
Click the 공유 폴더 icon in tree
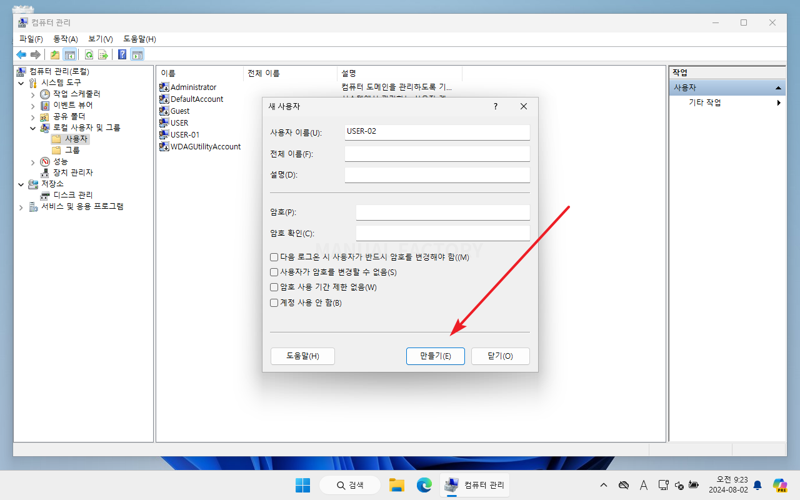pyautogui.click(x=44, y=116)
